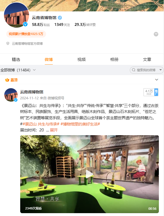164x216 pixels.
Task: Click the museum profile avatar picture
Action: [17, 15]
